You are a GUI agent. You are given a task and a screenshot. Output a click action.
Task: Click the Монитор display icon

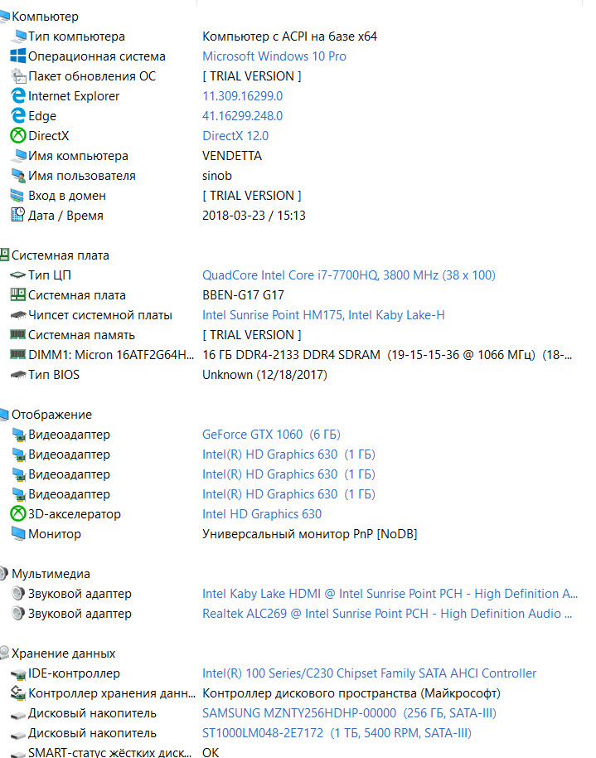[18, 534]
